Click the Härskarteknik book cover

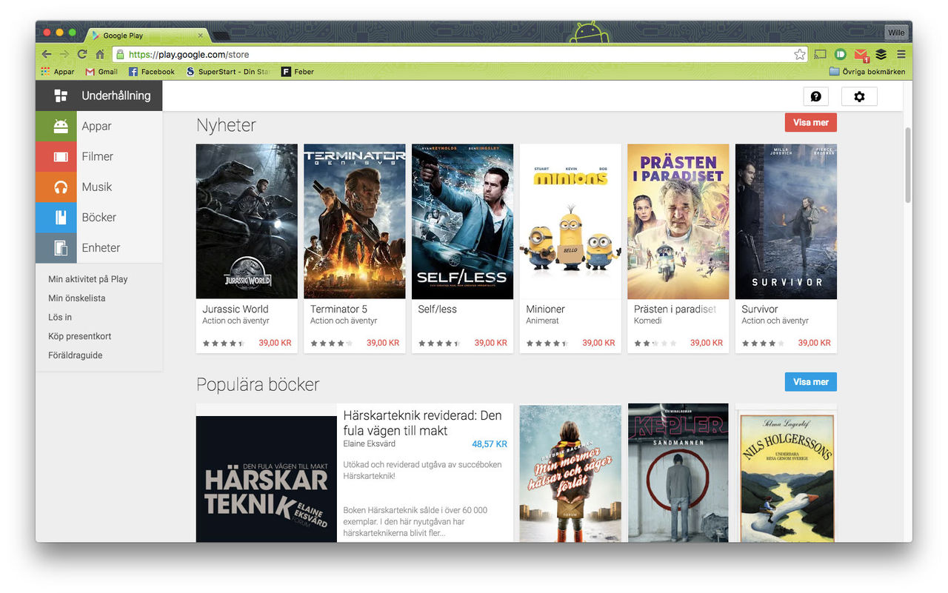click(x=267, y=479)
